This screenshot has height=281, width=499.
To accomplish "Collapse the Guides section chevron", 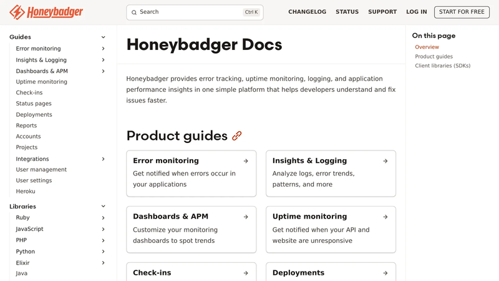I will [103, 37].
